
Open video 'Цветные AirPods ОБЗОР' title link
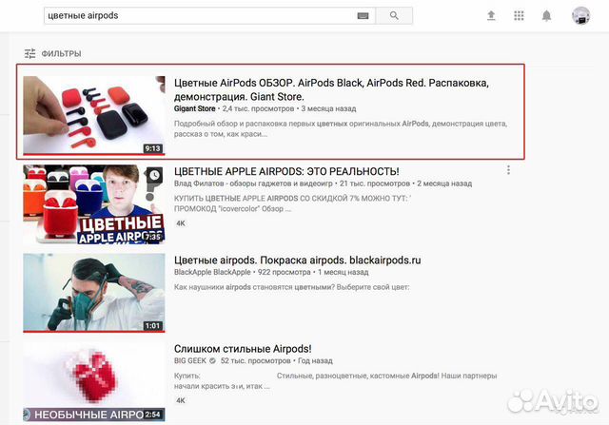[331, 89]
